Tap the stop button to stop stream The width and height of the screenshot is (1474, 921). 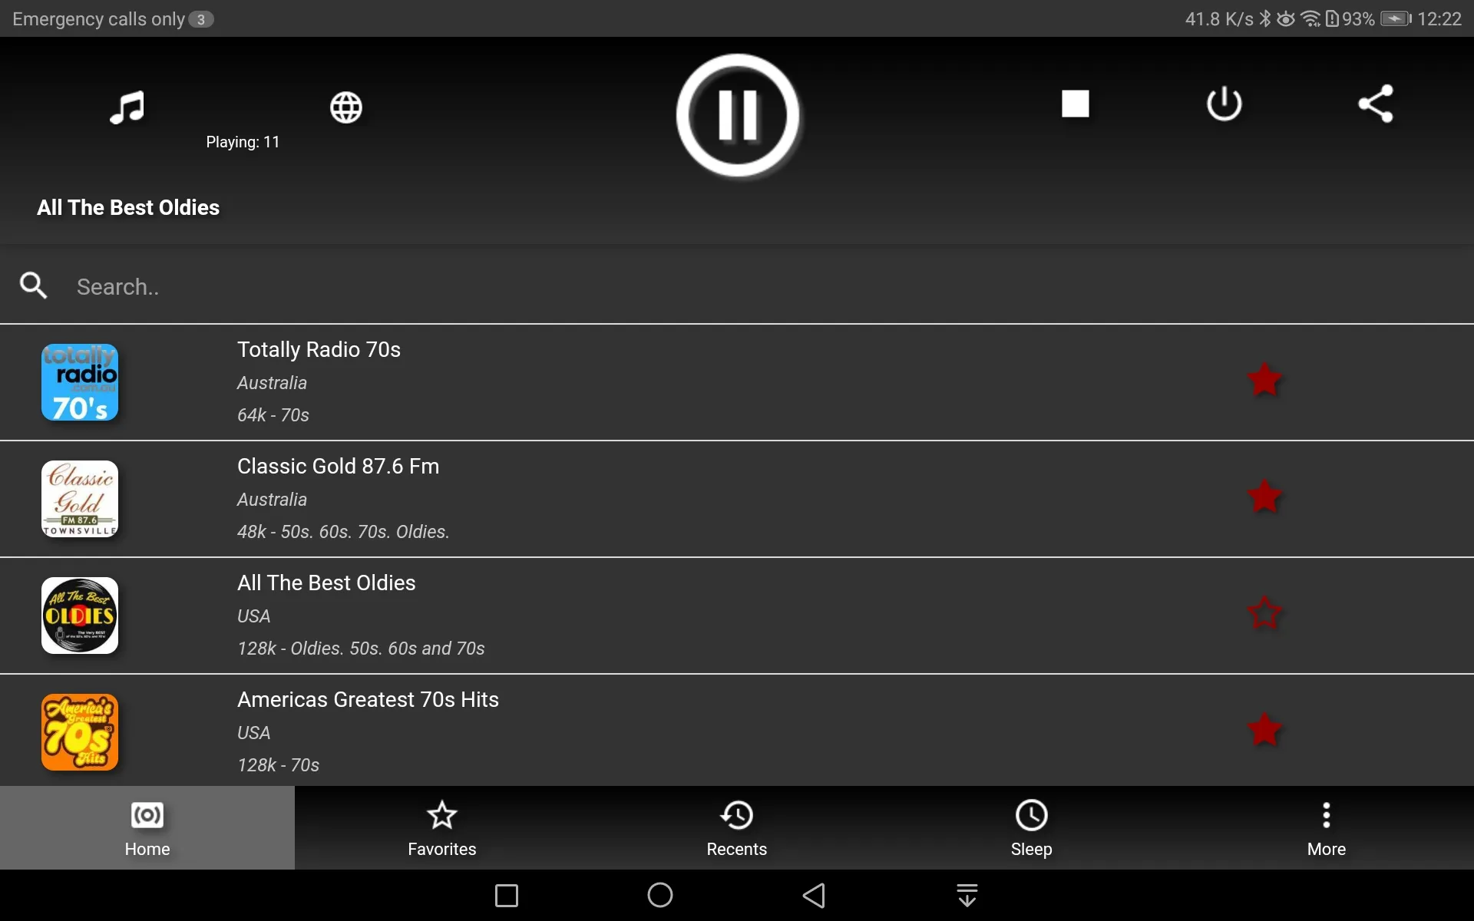1075,103
